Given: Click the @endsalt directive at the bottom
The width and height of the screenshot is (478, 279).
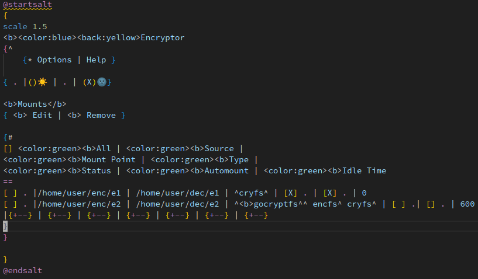Looking at the screenshot, I should click(23, 270).
